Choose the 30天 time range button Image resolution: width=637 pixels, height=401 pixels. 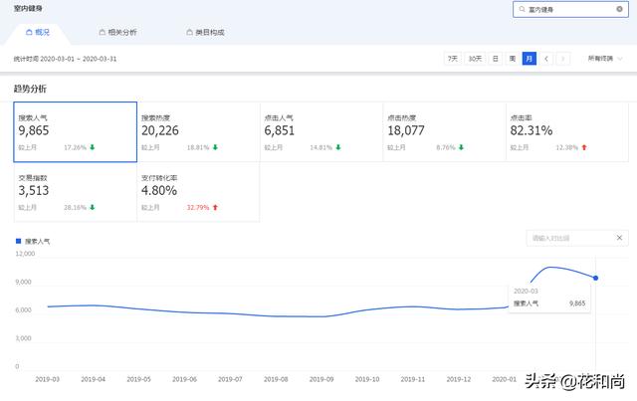pyautogui.click(x=476, y=59)
